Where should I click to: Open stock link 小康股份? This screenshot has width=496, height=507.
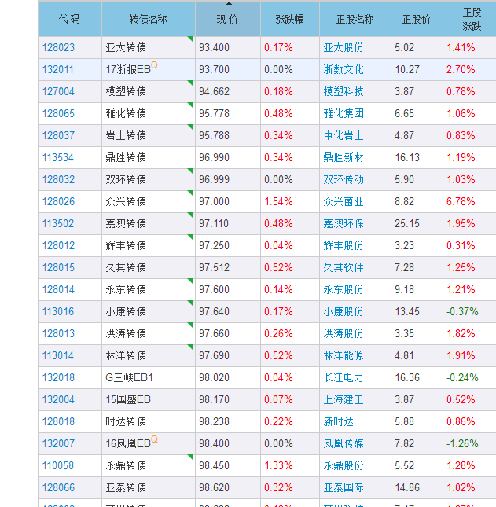tap(344, 311)
